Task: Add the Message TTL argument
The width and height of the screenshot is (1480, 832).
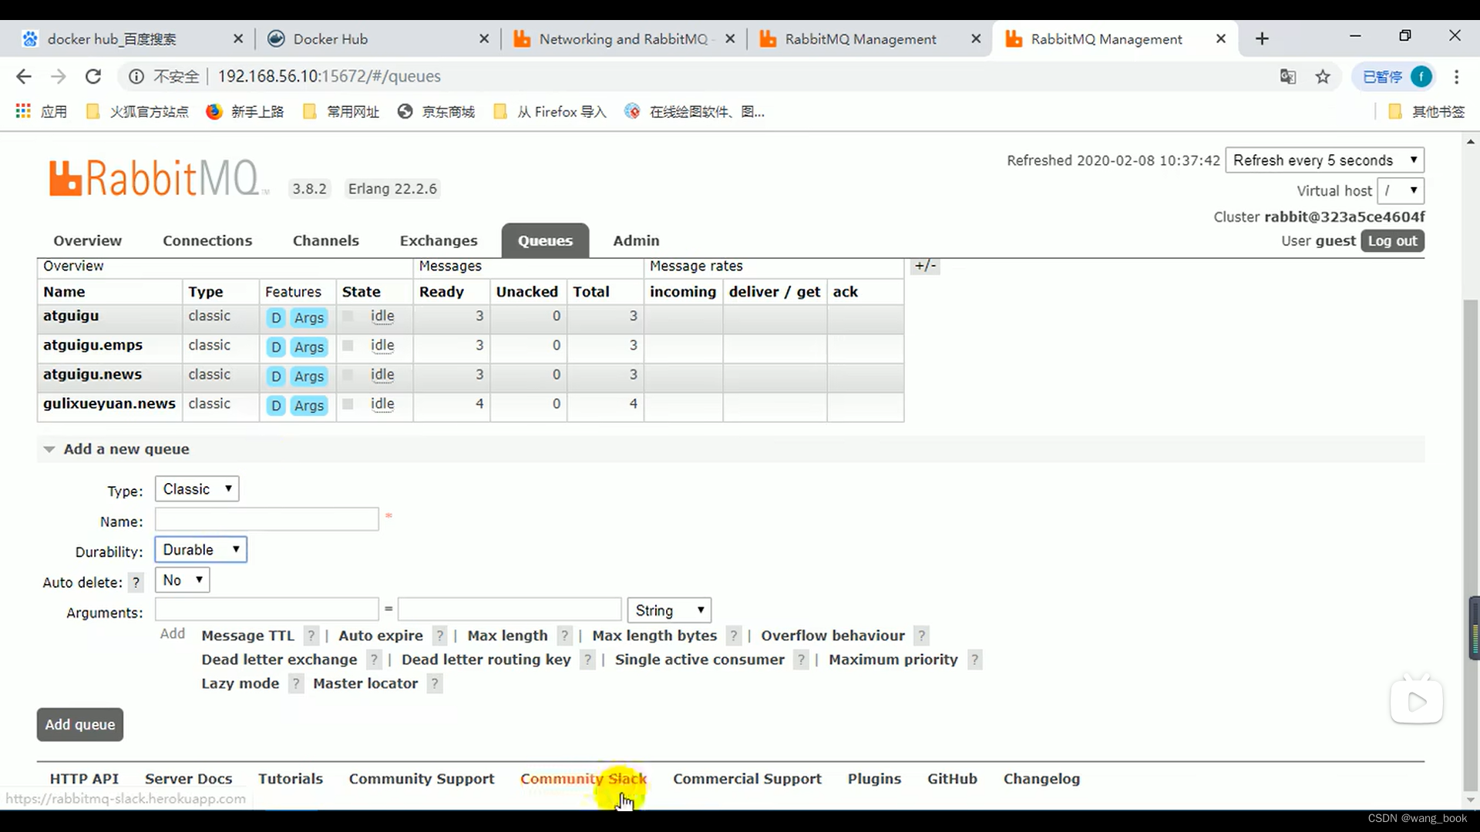Action: 247,636
